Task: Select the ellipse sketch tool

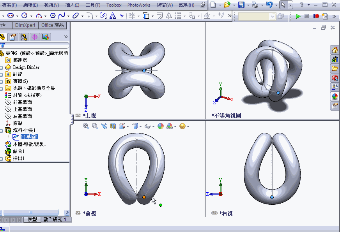Action: [76, 16]
